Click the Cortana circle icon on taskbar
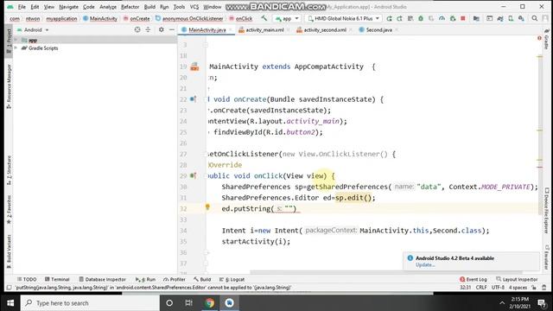Screen dimensions: 553x311 pos(169,303)
